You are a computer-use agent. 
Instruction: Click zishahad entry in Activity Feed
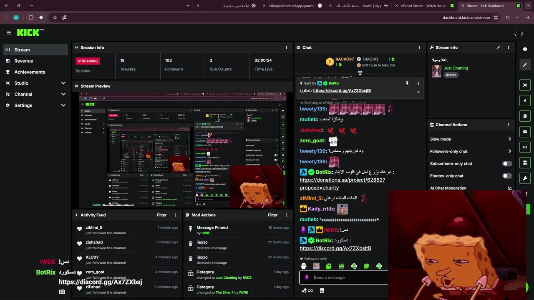pos(127,245)
